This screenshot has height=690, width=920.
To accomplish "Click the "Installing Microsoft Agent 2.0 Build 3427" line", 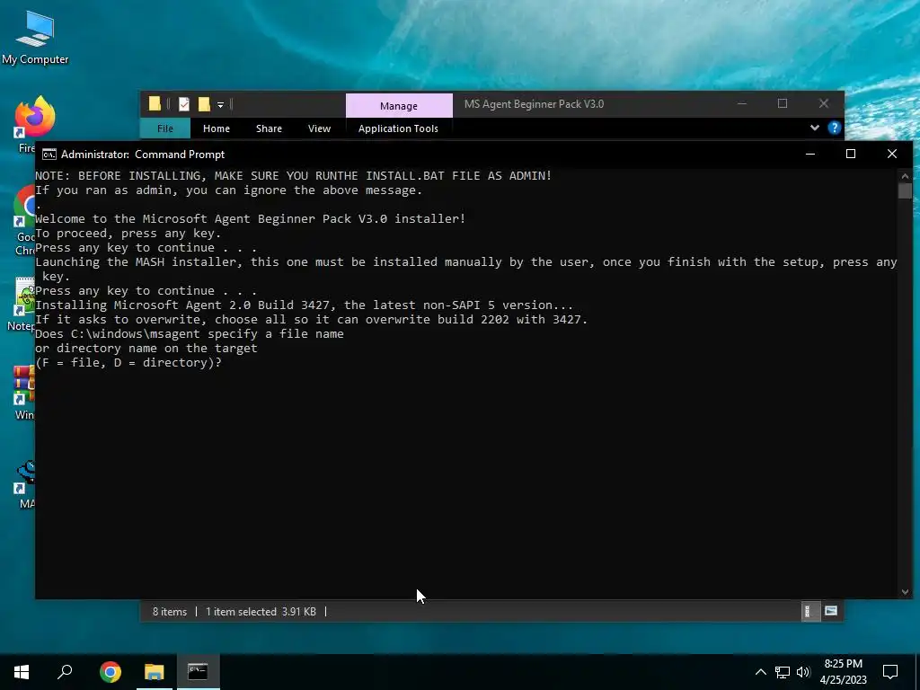I will point(304,305).
